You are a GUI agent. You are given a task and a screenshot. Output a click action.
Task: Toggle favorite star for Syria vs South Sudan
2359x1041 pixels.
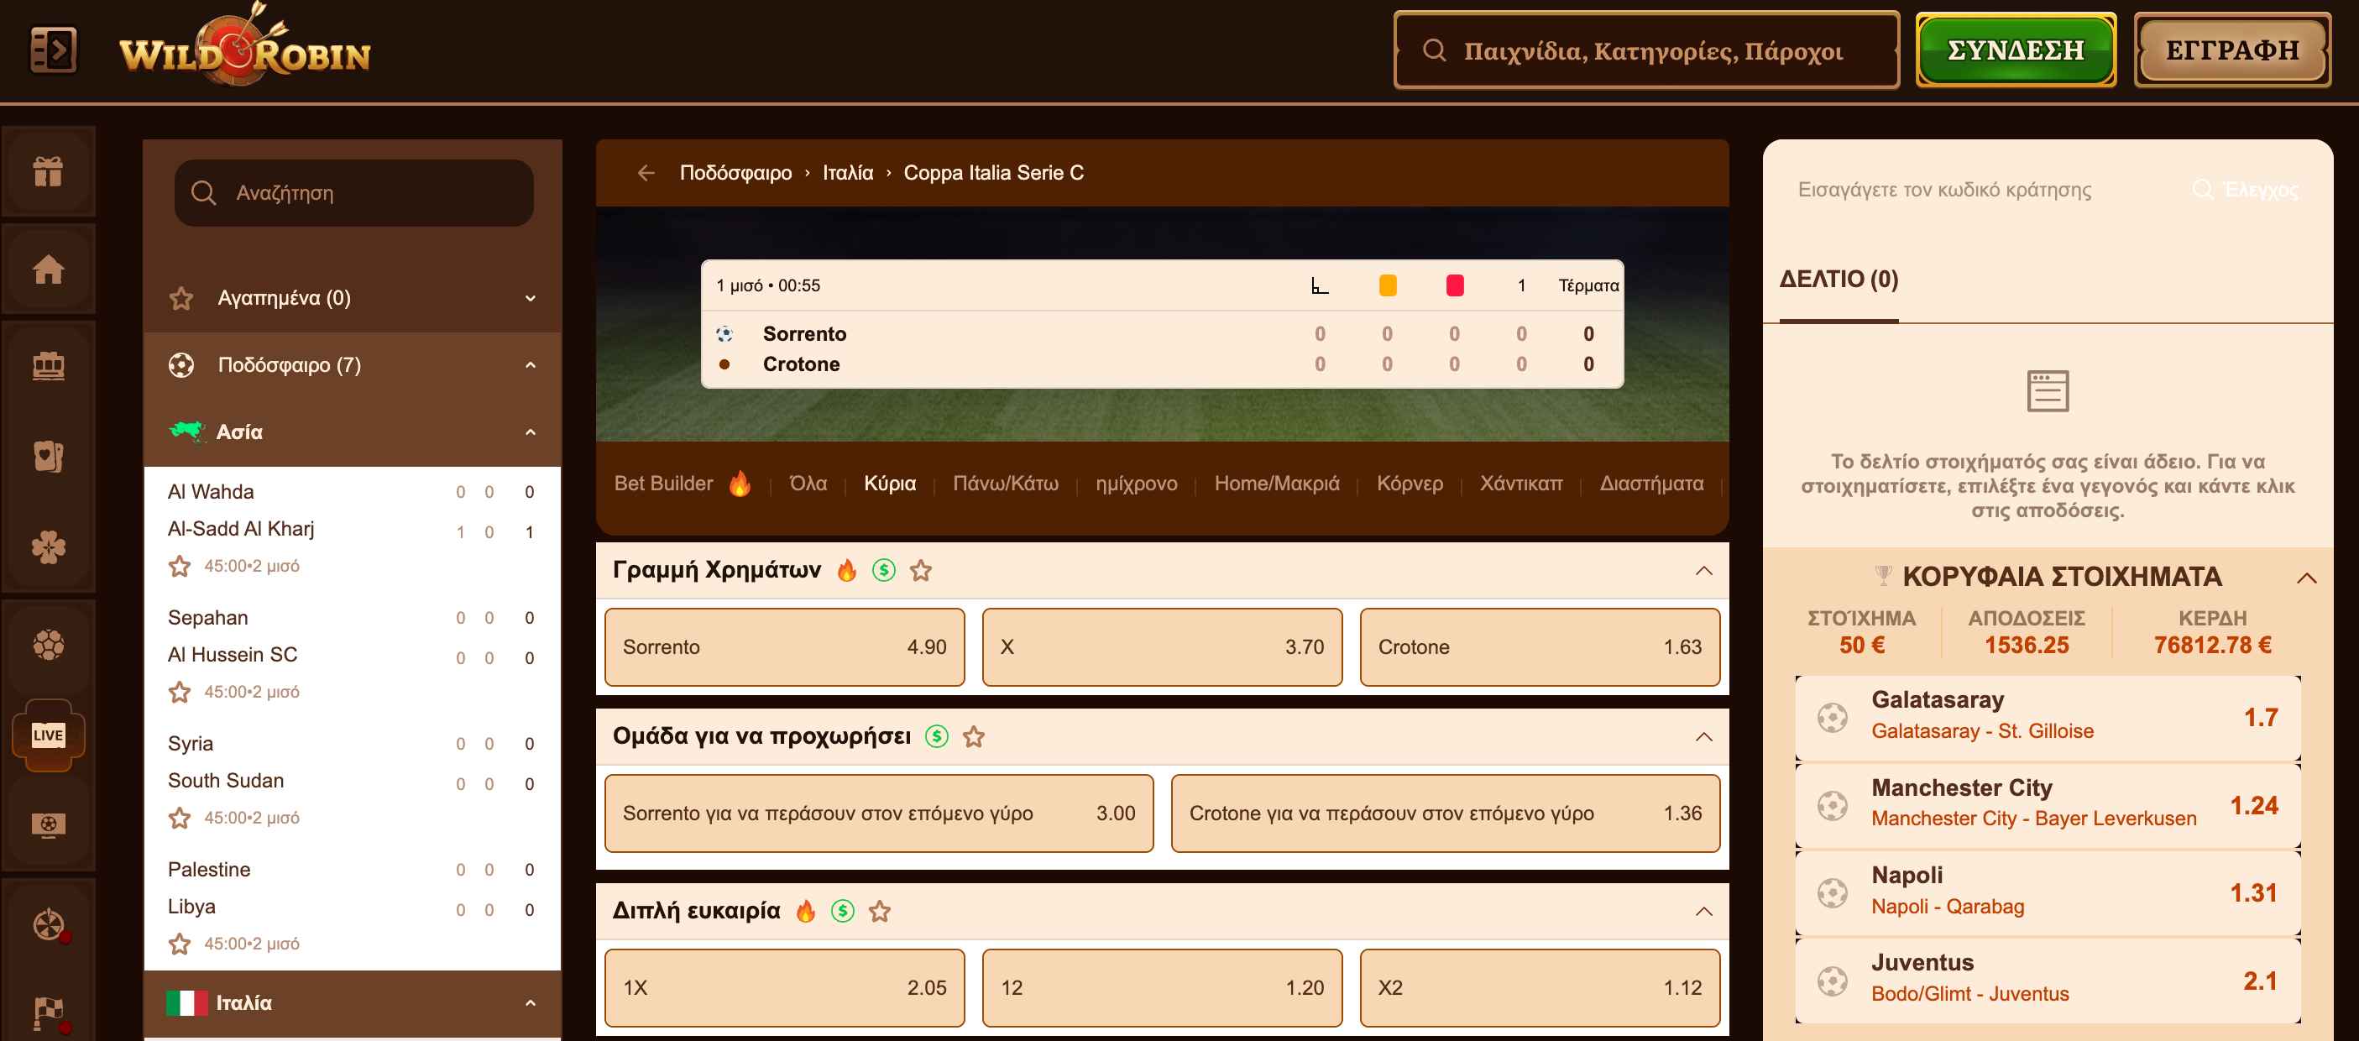click(x=180, y=818)
